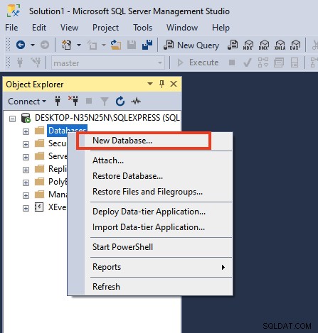Click the Change Connection icon in SQL toolbar
Viewport: 318px width, 333px height.
tap(36, 62)
